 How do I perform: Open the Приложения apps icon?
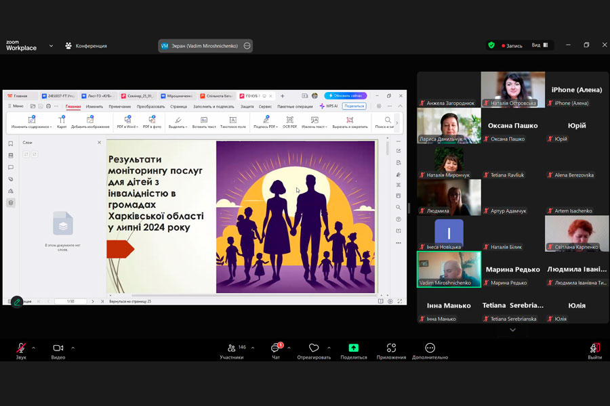(x=391, y=348)
